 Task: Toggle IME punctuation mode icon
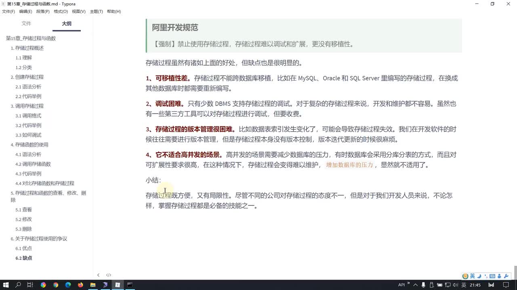pyautogui.click(x=486, y=276)
